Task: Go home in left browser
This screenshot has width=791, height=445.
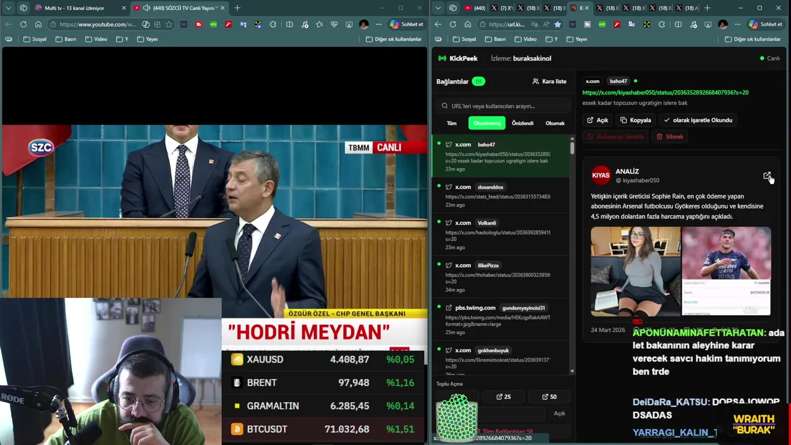Action: [x=38, y=24]
